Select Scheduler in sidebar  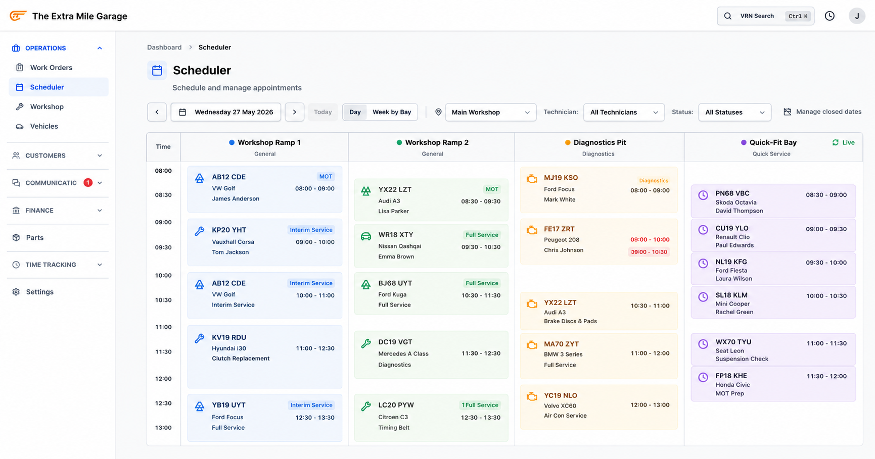(x=59, y=87)
